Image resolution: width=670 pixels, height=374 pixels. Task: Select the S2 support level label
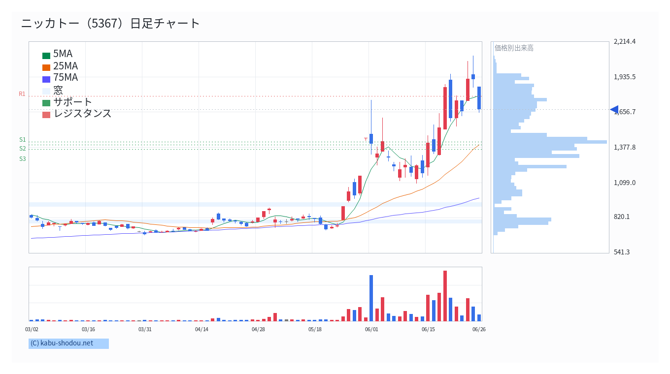coord(23,149)
